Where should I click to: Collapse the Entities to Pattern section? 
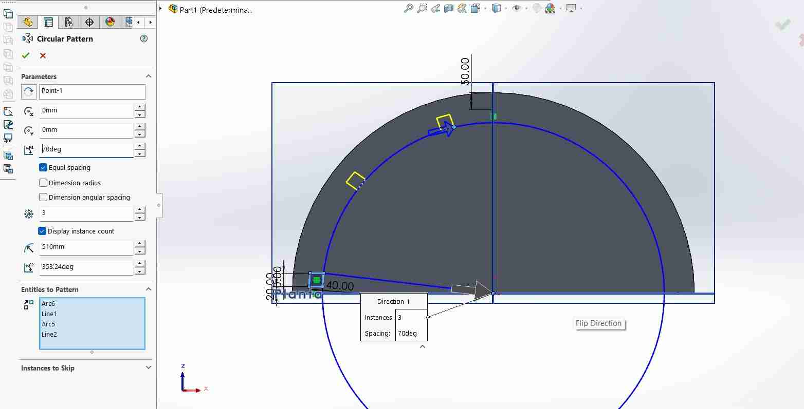149,289
